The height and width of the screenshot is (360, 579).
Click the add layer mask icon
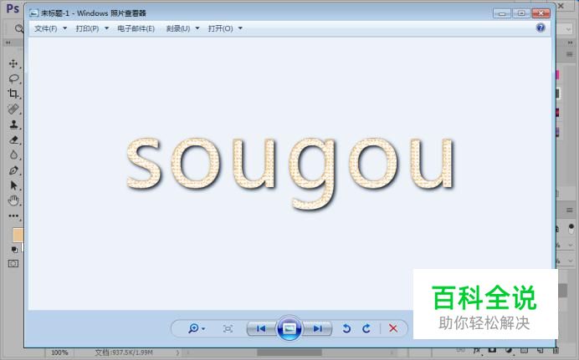coord(492,349)
